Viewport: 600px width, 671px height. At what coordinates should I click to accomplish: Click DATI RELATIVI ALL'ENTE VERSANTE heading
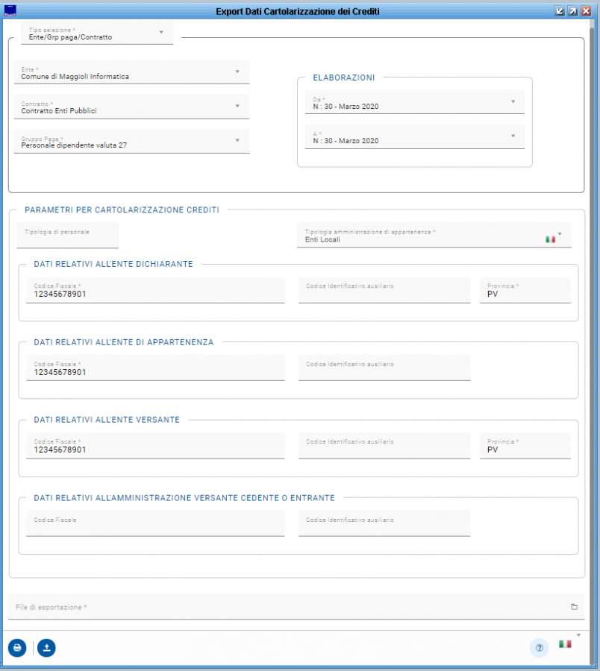[x=107, y=420]
